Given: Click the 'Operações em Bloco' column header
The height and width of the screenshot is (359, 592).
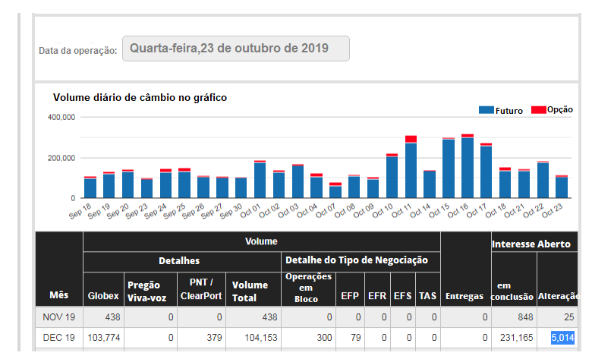Looking at the screenshot, I should [308, 288].
